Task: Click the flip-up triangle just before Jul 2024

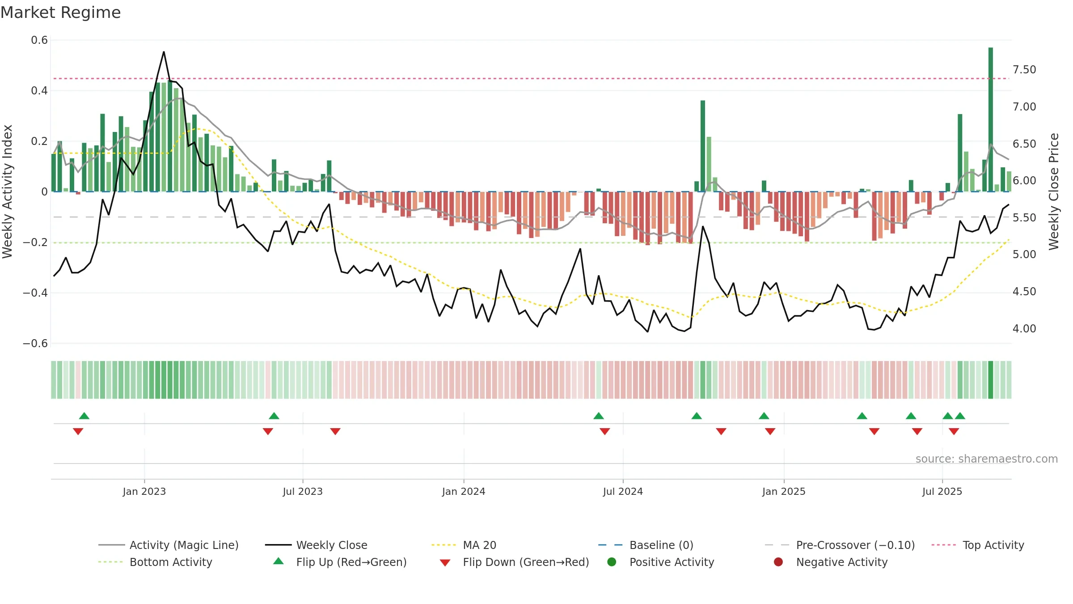Action: (x=599, y=416)
